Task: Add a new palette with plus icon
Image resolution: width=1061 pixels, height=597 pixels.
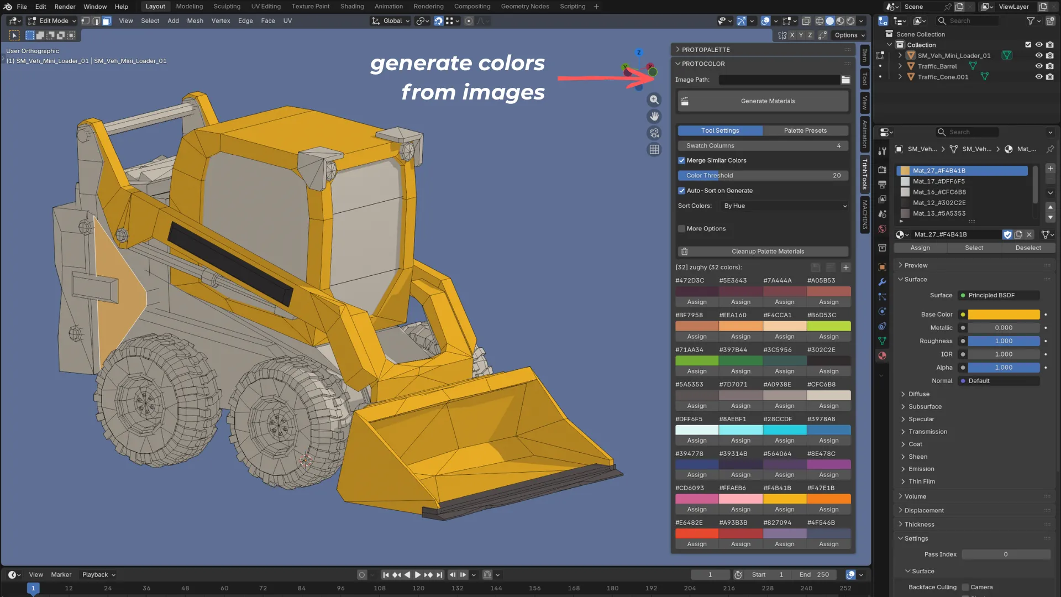Action: click(x=845, y=268)
